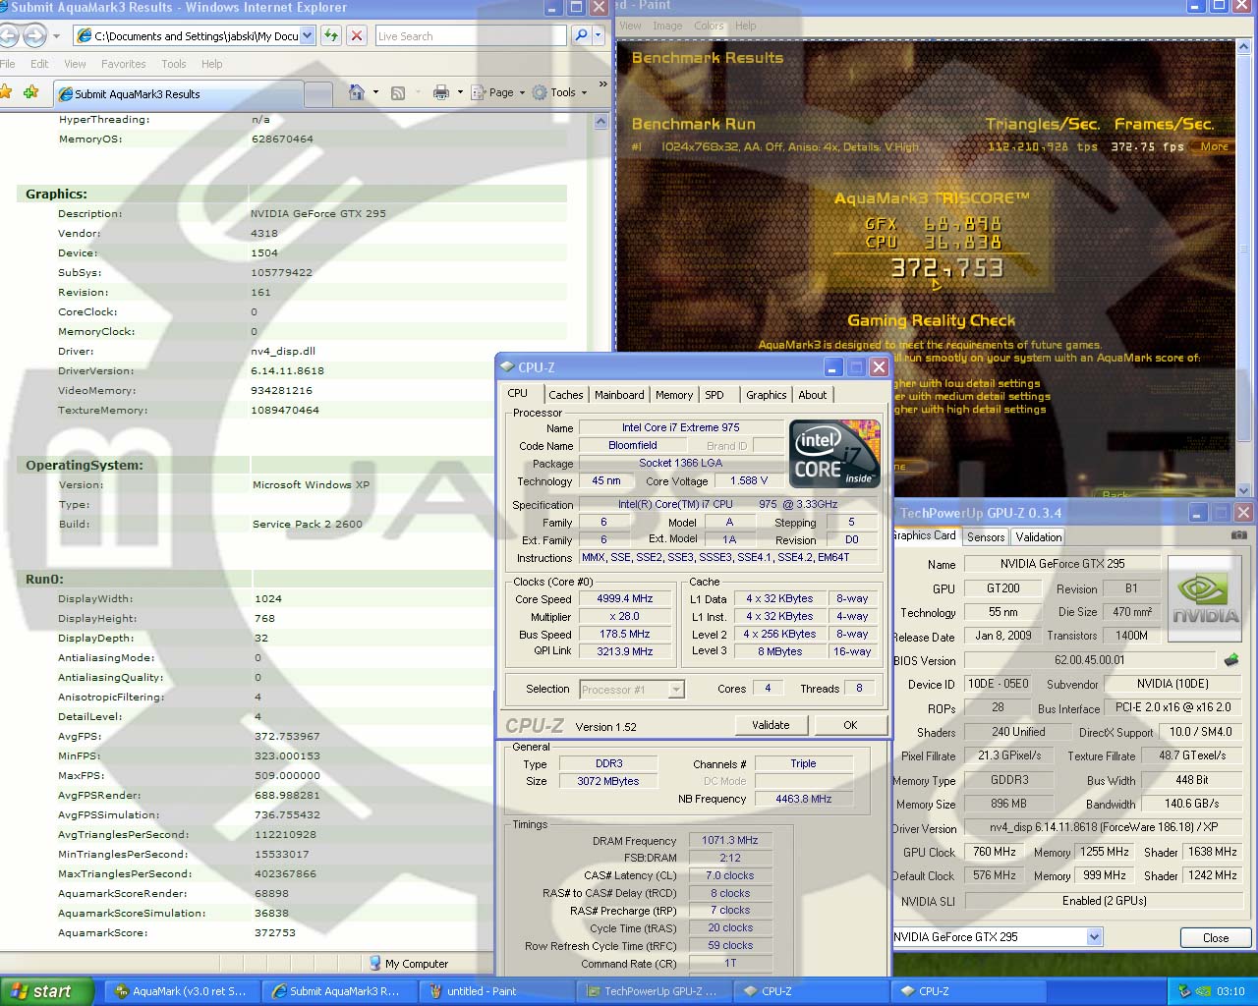This screenshot has width=1258, height=1006.
Task: Click the GPU Clock 760 MHz field
Action: pyautogui.click(x=995, y=853)
